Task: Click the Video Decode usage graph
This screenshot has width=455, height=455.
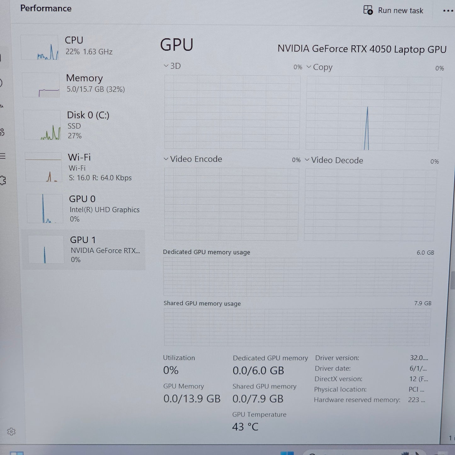Action: click(x=370, y=205)
